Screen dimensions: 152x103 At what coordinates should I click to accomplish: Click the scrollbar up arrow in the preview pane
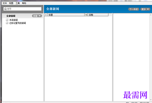click(x=151, y=15)
